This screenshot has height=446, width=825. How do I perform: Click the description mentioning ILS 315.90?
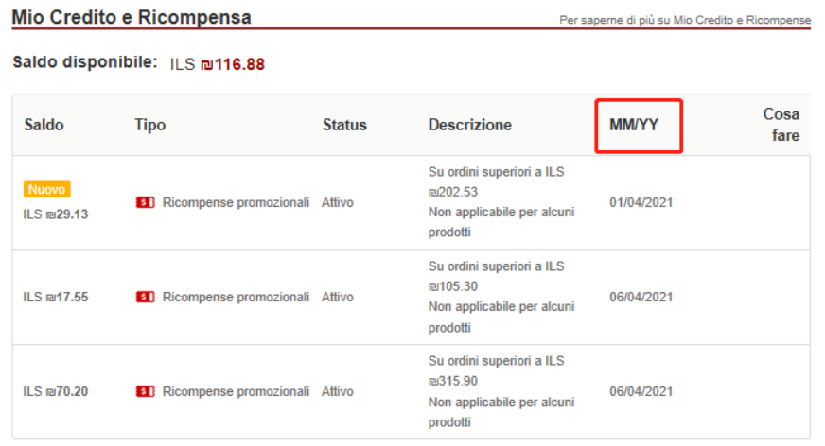click(x=497, y=391)
